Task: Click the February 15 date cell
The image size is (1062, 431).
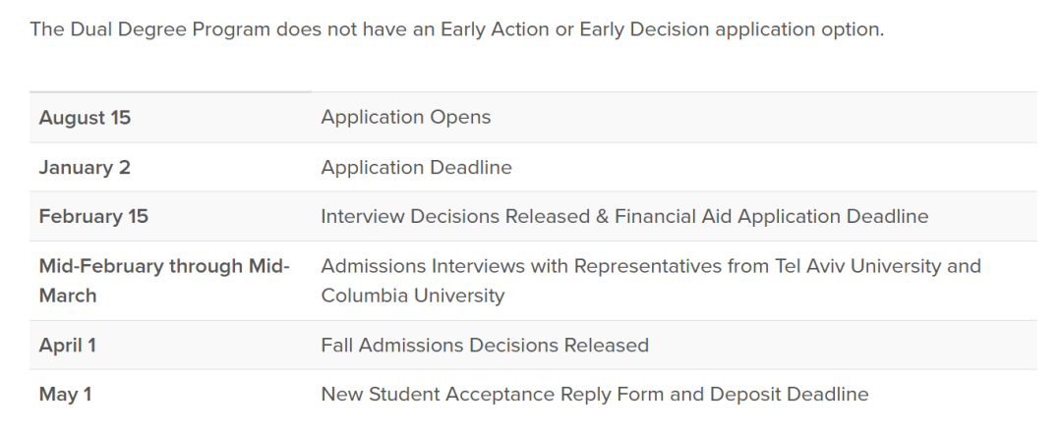Action: tap(93, 217)
